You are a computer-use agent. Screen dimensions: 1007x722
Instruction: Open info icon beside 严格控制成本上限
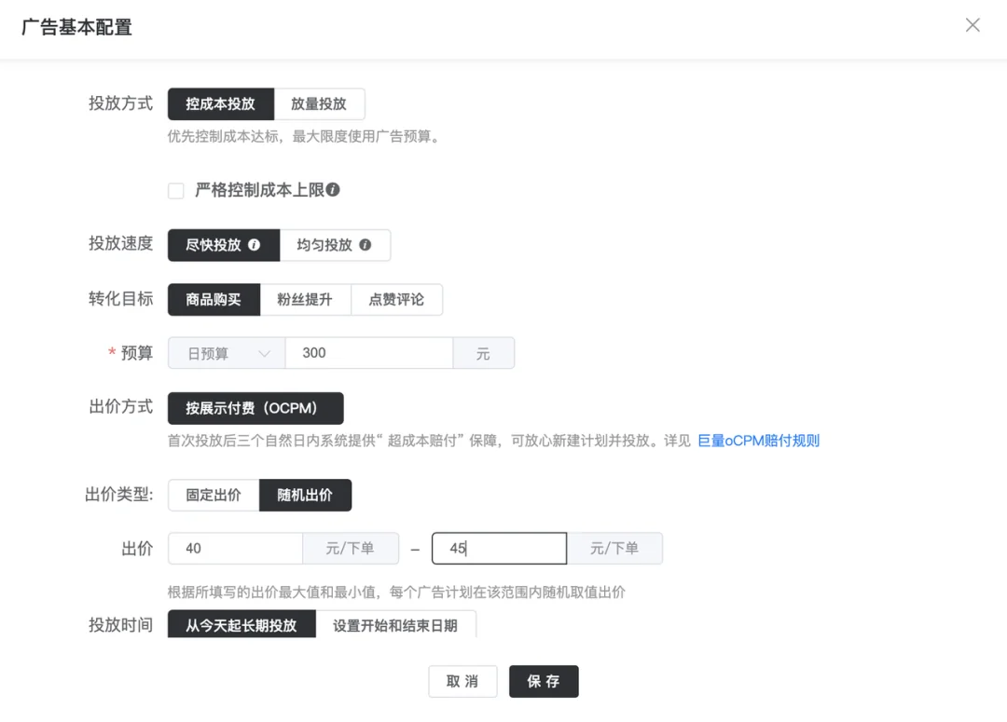(333, 189)
